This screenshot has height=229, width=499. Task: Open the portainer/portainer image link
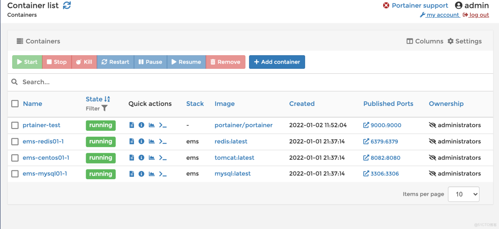coord(244,125)
